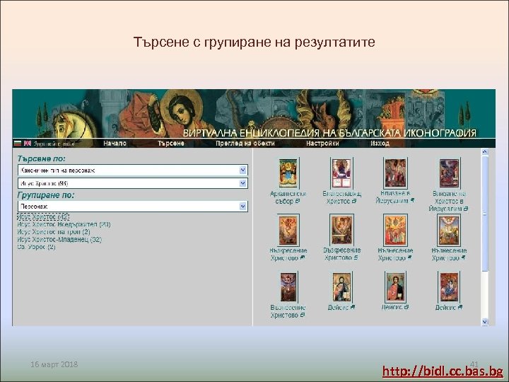Click new-window icon beside last Дейсис

coord(460,307)
